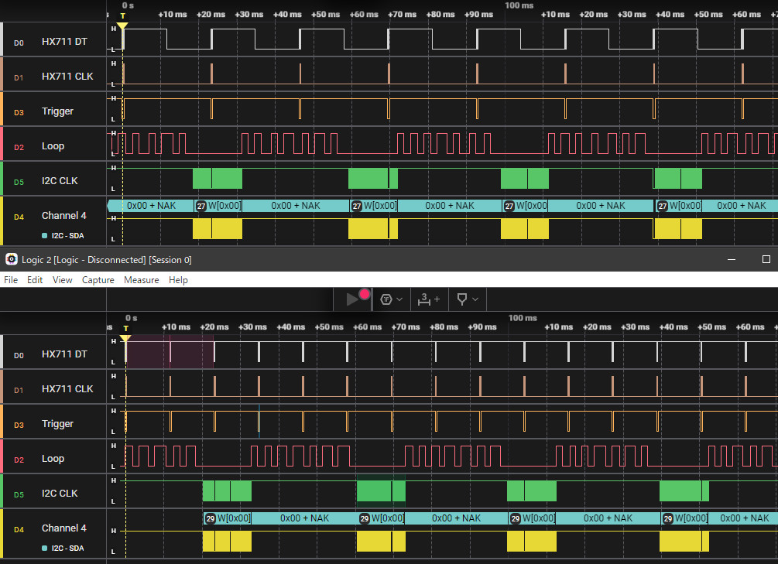Screen dimensions: 778x564
Task: Select the D2 Loop channel in the upper window
Action: (x=53, y=146)
